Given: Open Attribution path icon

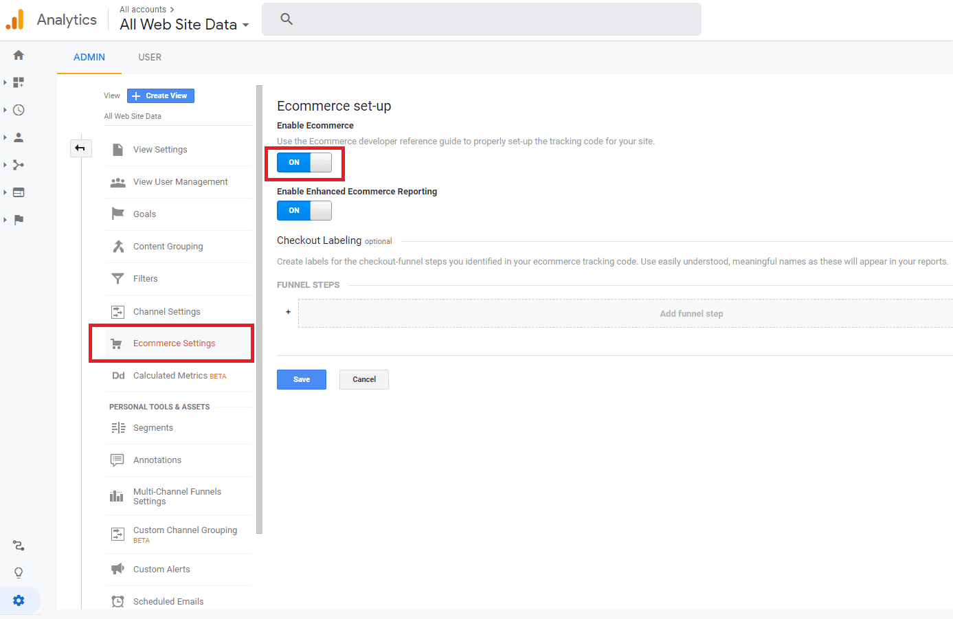Looking at the screenshot, I should coord(19,545).
